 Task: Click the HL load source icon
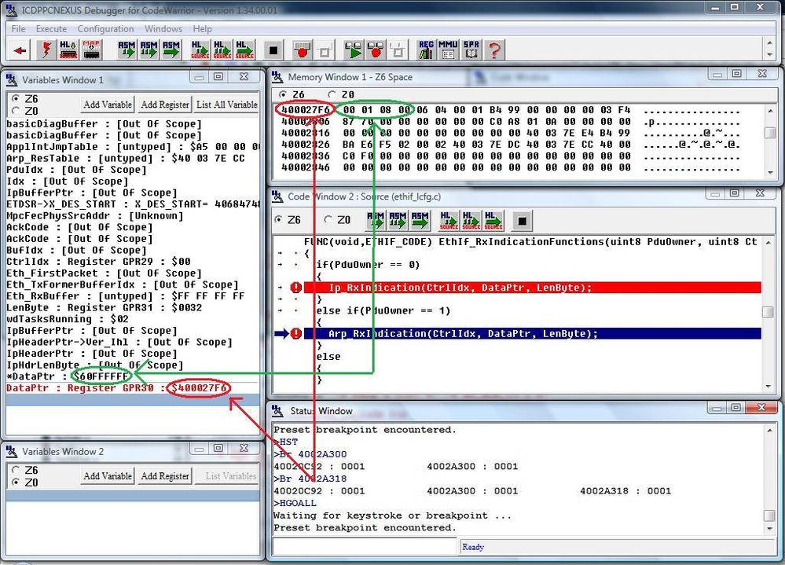[x=68, y=50]
